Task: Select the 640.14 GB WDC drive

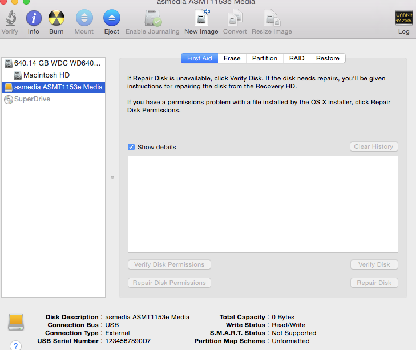Action: (x=53, y=63)
